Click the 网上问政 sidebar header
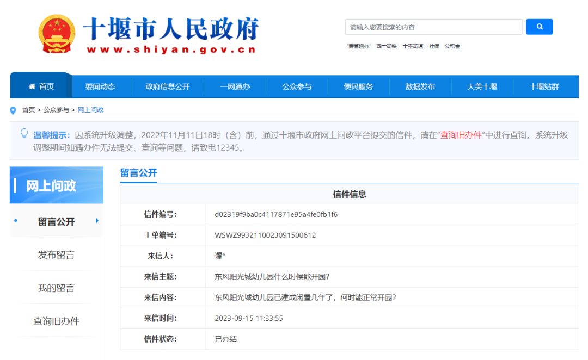This screenshot has width=588, height=360. (x=56, y=185)
